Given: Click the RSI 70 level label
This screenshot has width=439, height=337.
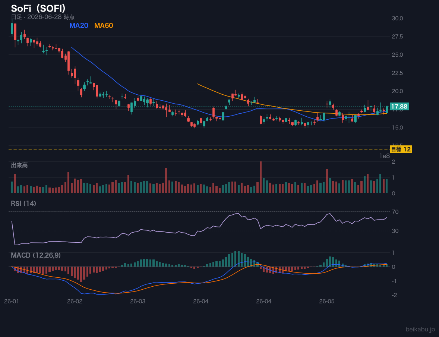Looking at the screenshot, I should [395, 212].
